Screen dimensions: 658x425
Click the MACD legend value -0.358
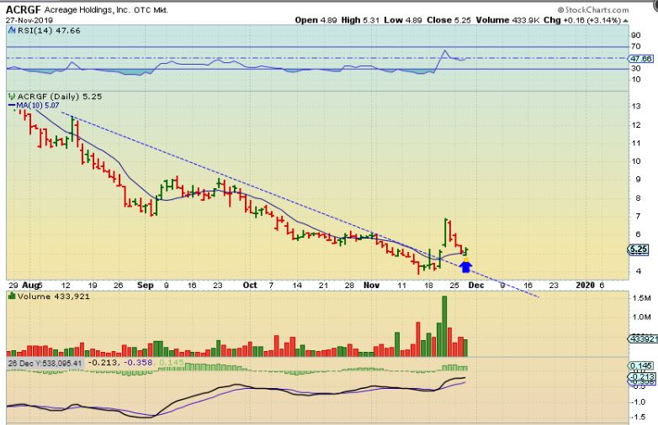point(140,363)
